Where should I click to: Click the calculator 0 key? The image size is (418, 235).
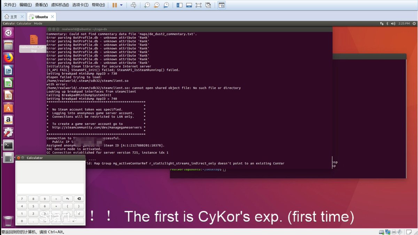point(22,221)
